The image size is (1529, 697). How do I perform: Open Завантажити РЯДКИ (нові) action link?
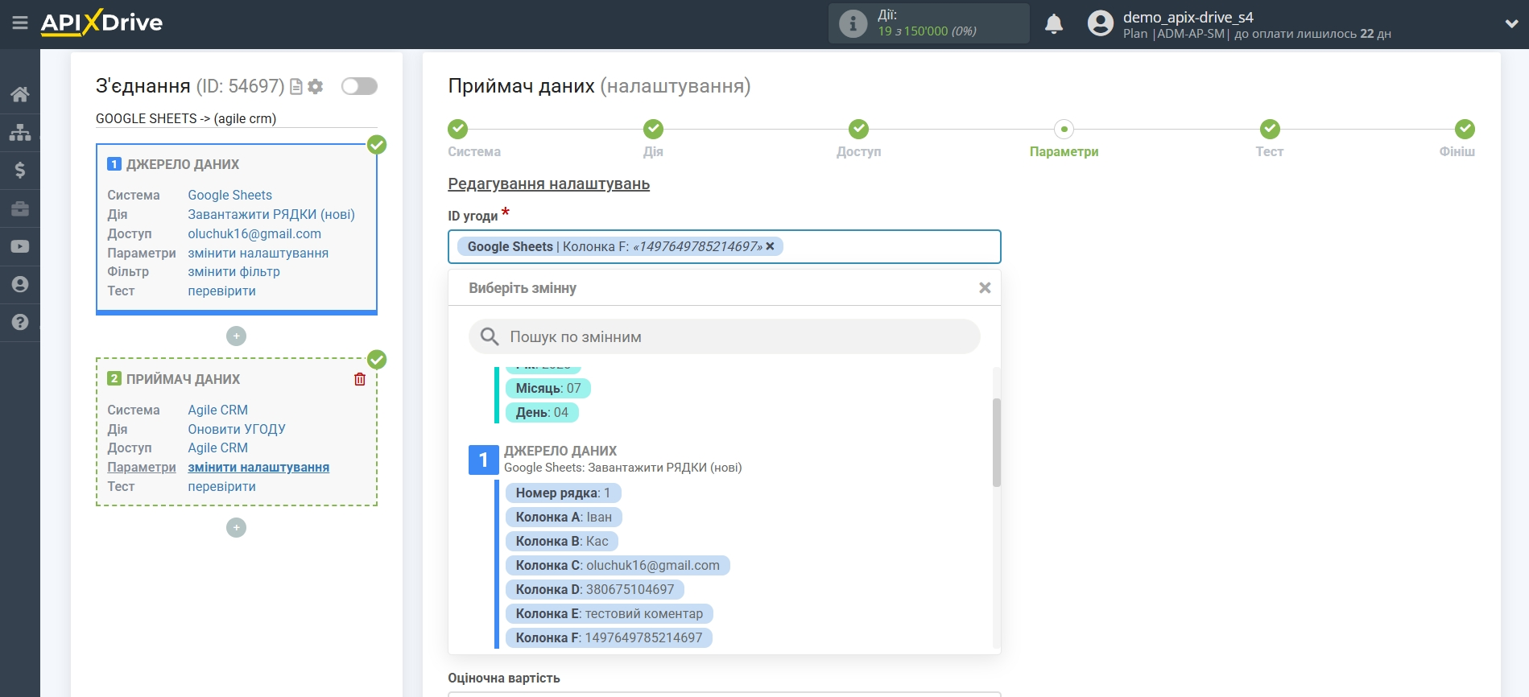point(271,214)
